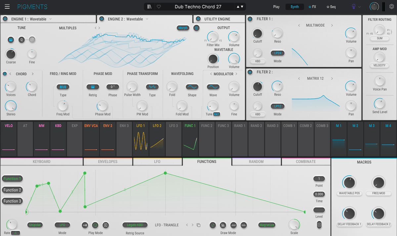This screenshot has width=397, height=236.
Task: Switch to the Keyboard modulation tab
Action: click(42, 162)
